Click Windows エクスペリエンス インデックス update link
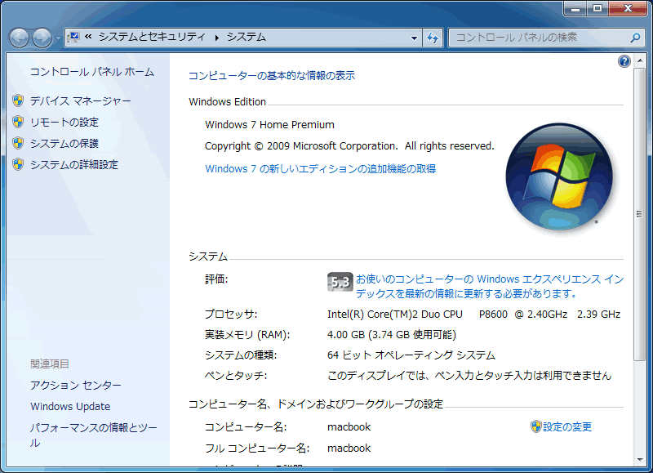The width and height of the screenshot is (653, 473). pyautogui.click(x=489, y=286)
